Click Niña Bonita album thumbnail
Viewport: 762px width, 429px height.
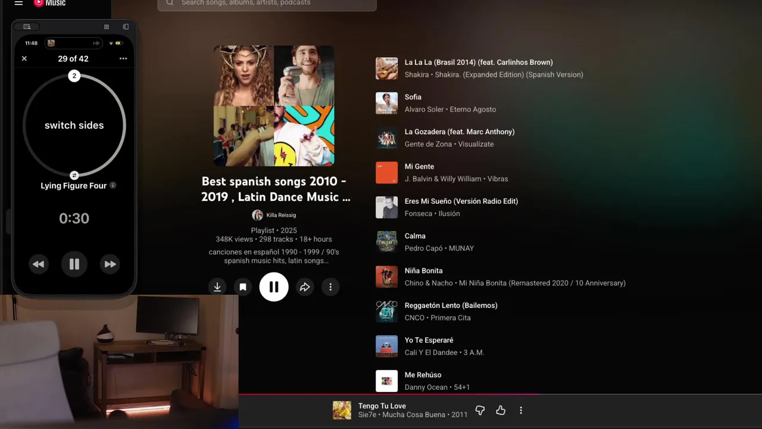click(386, 277)
